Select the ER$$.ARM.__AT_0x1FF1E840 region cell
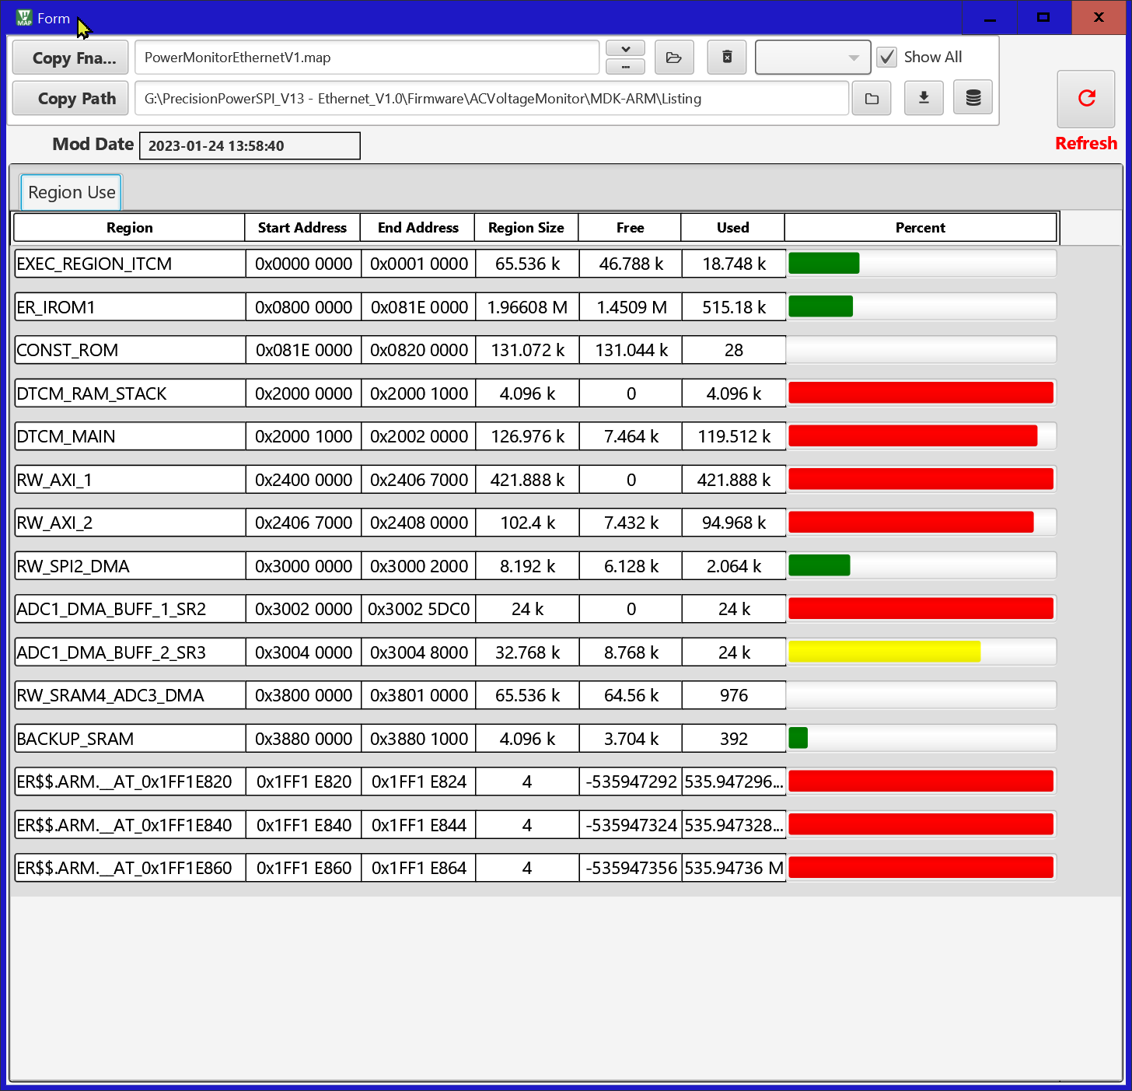Screen dimensions: 1132x1091 (130, 825)
